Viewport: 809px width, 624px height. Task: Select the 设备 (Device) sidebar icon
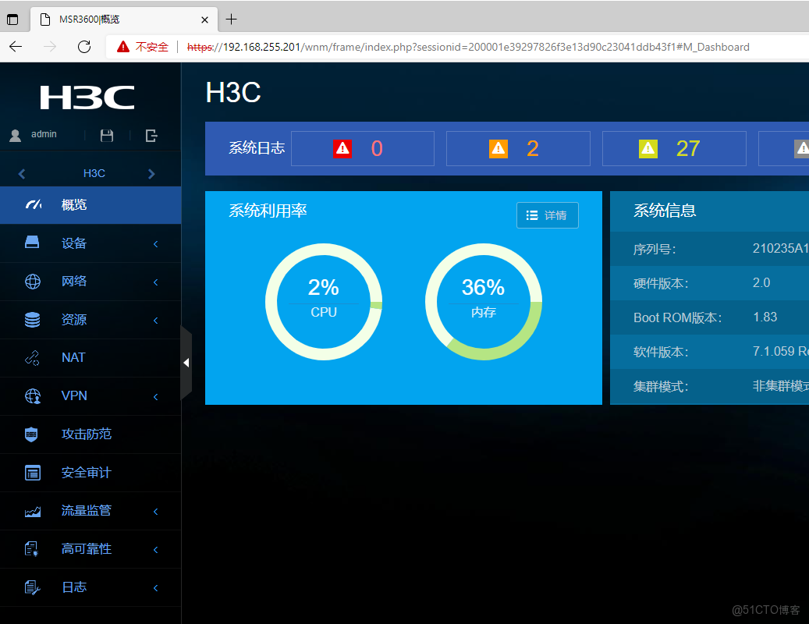31,243
